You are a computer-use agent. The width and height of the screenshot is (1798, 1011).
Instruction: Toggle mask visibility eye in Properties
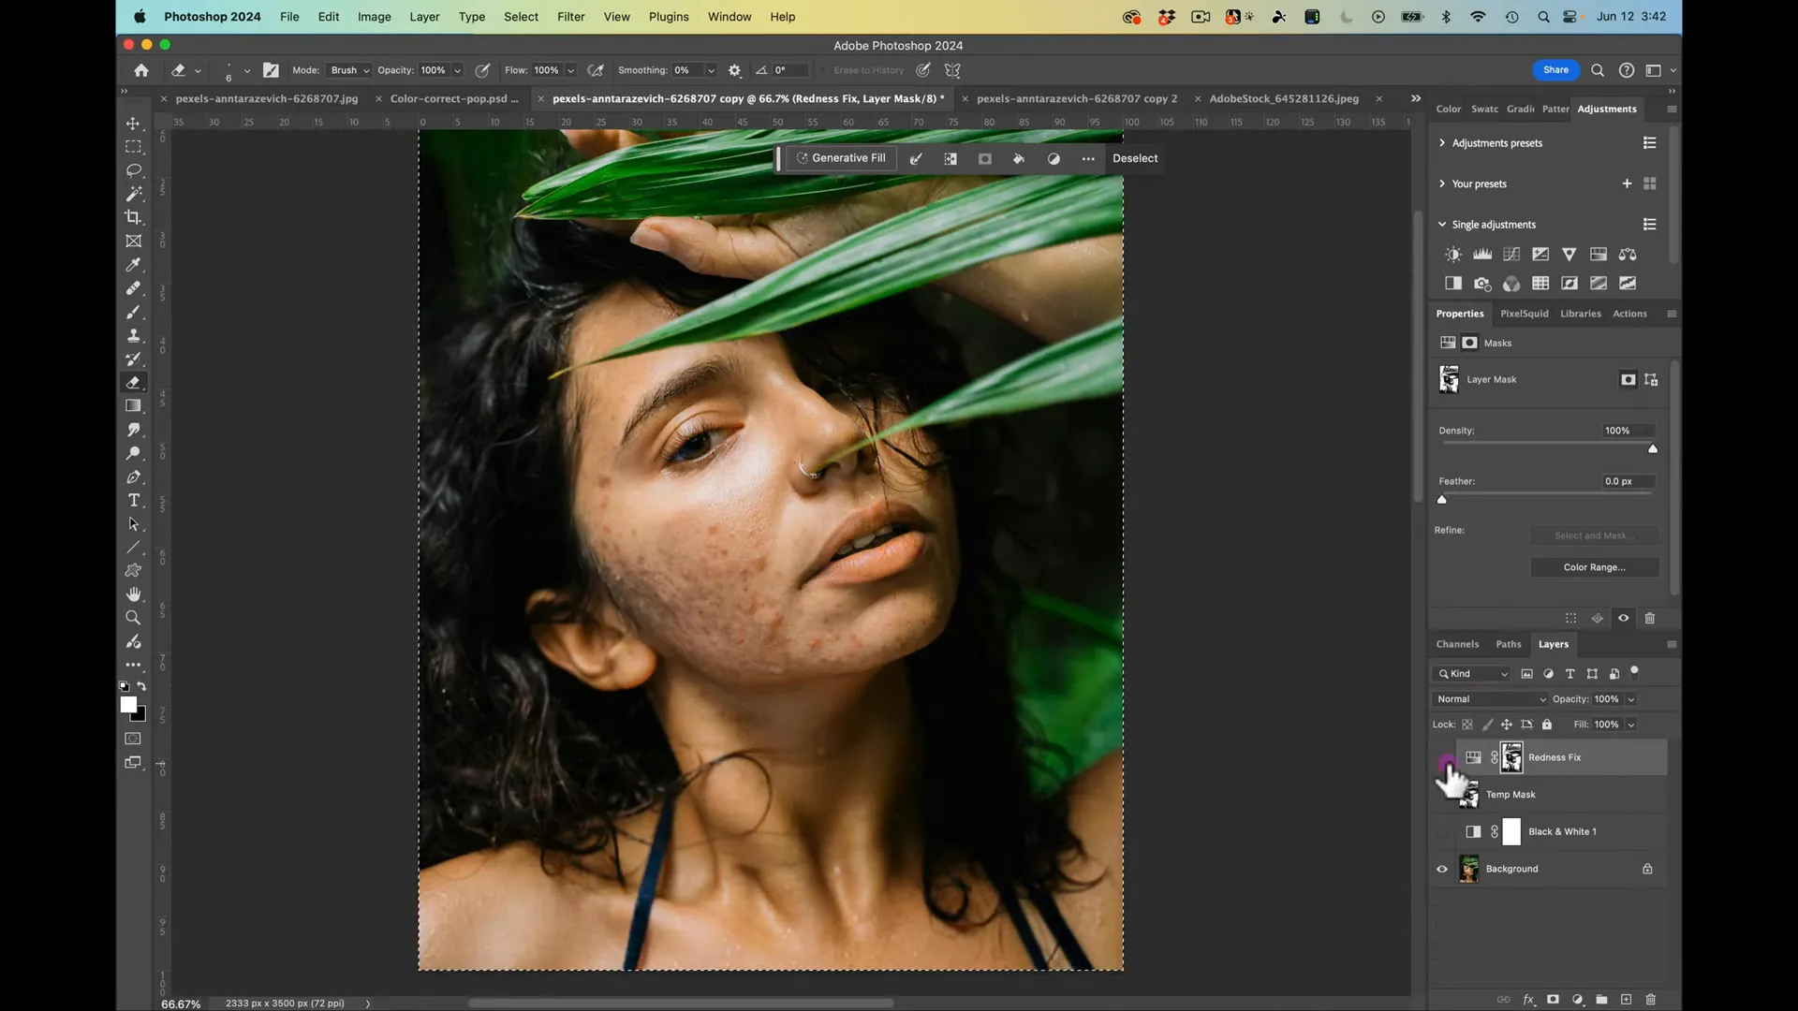1623,618
